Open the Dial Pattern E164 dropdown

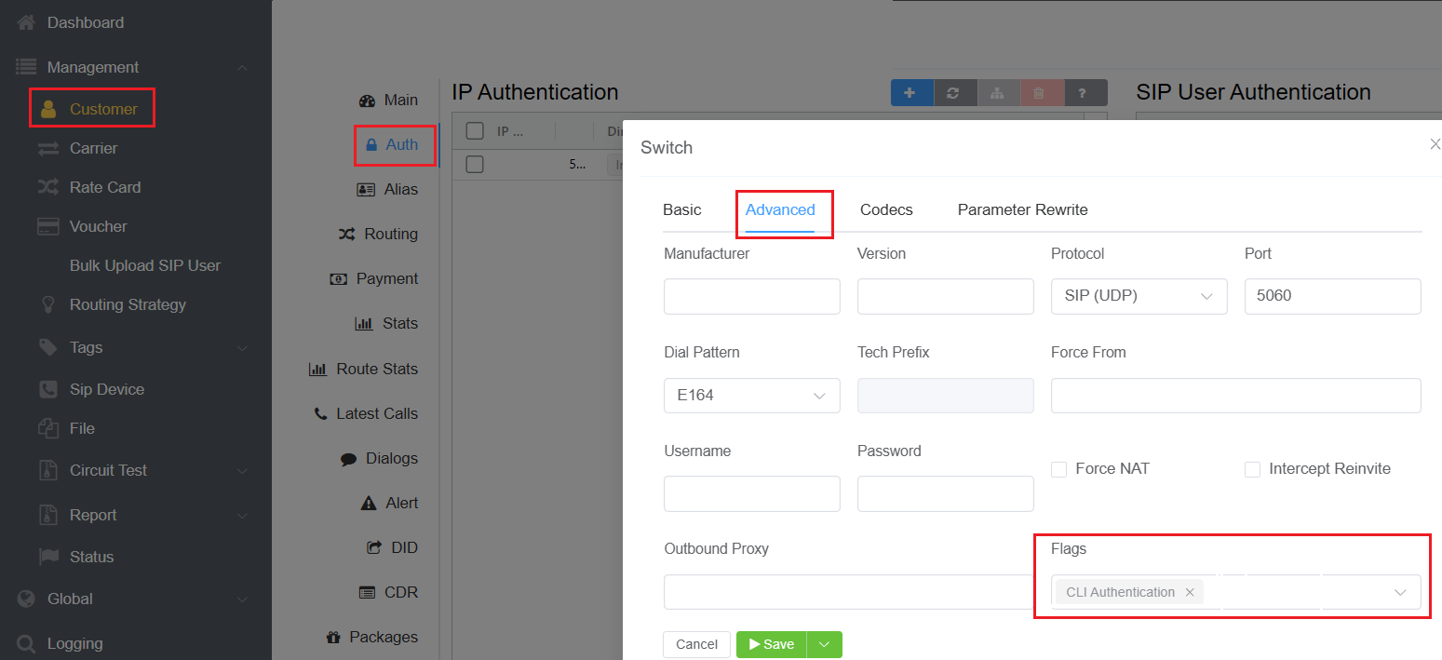[751, 396]
